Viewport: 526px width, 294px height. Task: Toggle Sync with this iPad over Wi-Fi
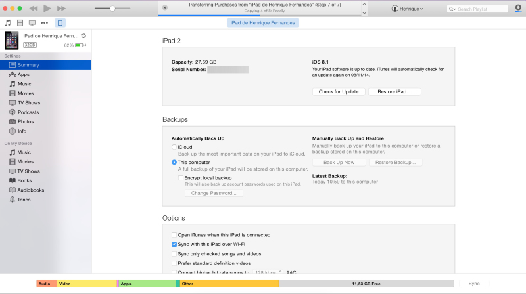174,244
